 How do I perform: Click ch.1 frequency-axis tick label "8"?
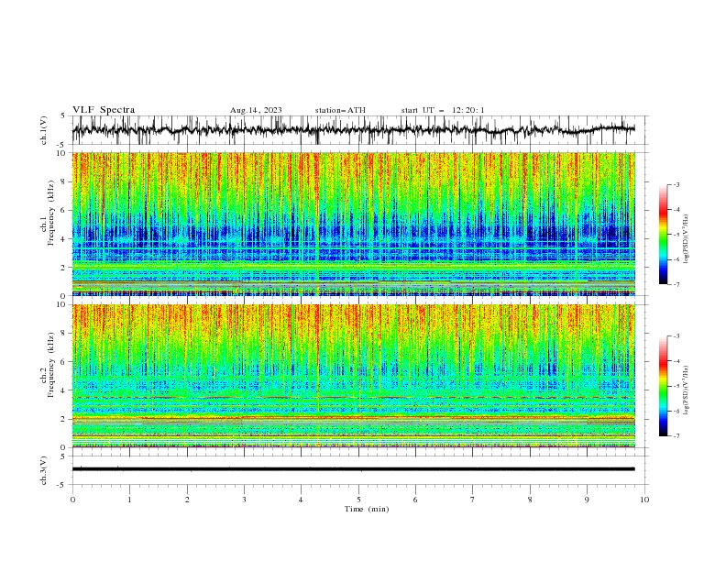tap(65, 181)
